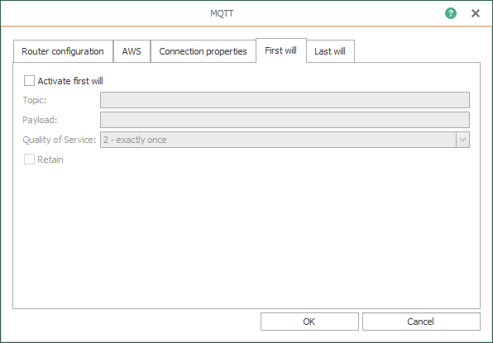The height and width of the screenshot is (343, 493).
Task: Click the Topic: field label
Action: [35, 100]
